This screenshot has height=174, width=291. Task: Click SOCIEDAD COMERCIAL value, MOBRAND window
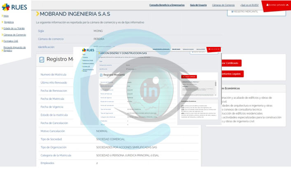tap(110, 139)
